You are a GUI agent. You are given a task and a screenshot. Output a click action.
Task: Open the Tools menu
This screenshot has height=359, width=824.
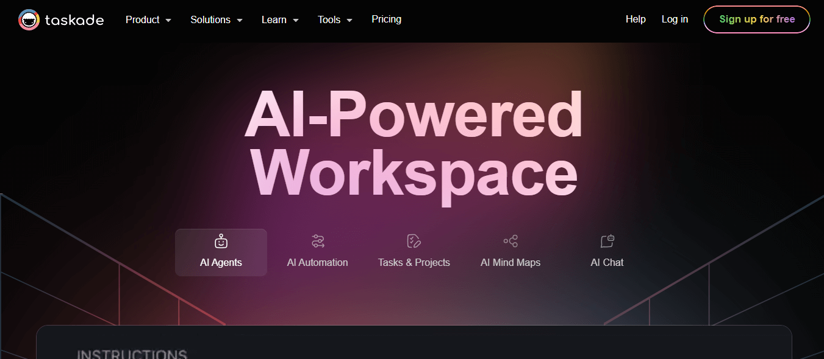tap(335, 19)
